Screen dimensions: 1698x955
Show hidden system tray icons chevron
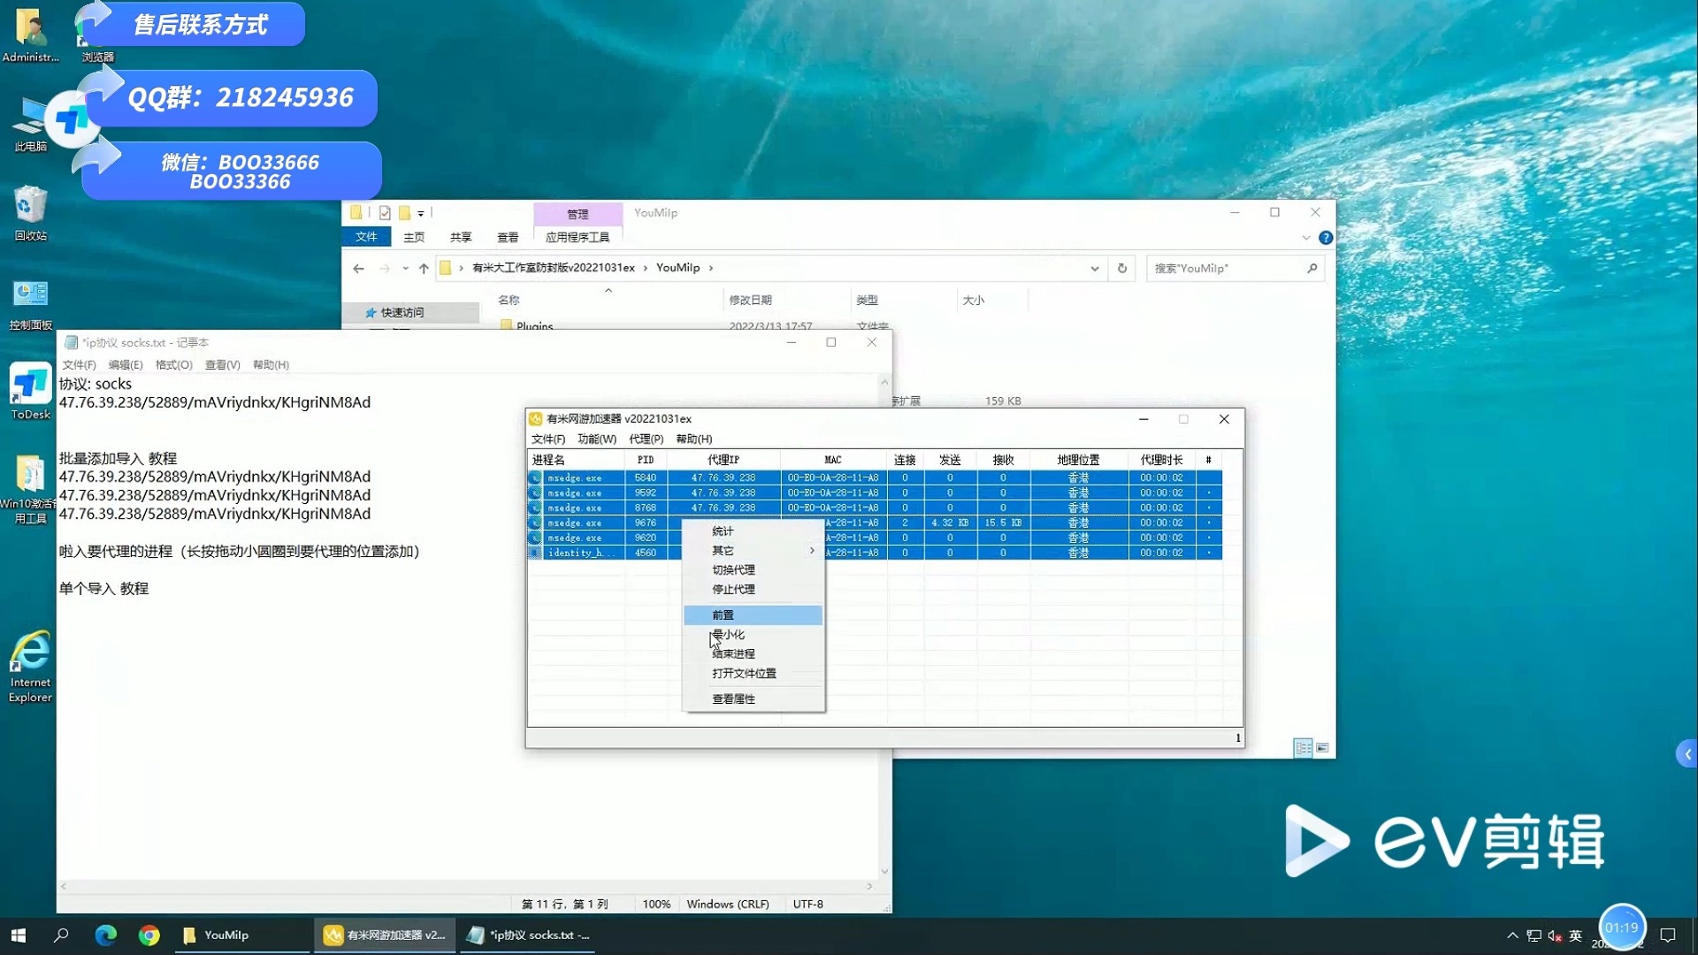point(1512,936)
